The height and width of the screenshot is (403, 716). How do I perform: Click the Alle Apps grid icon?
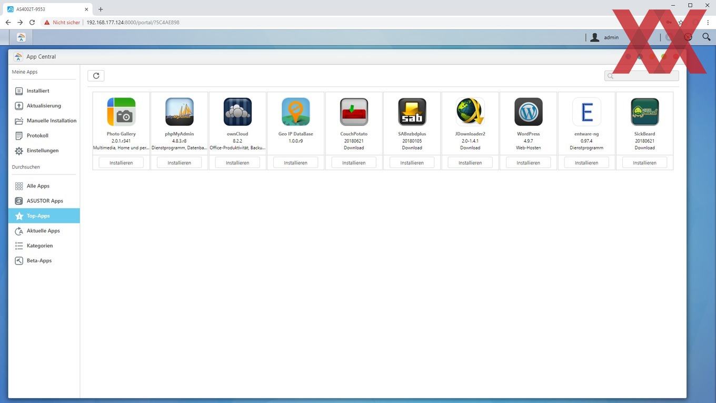(x=19, y=186)
